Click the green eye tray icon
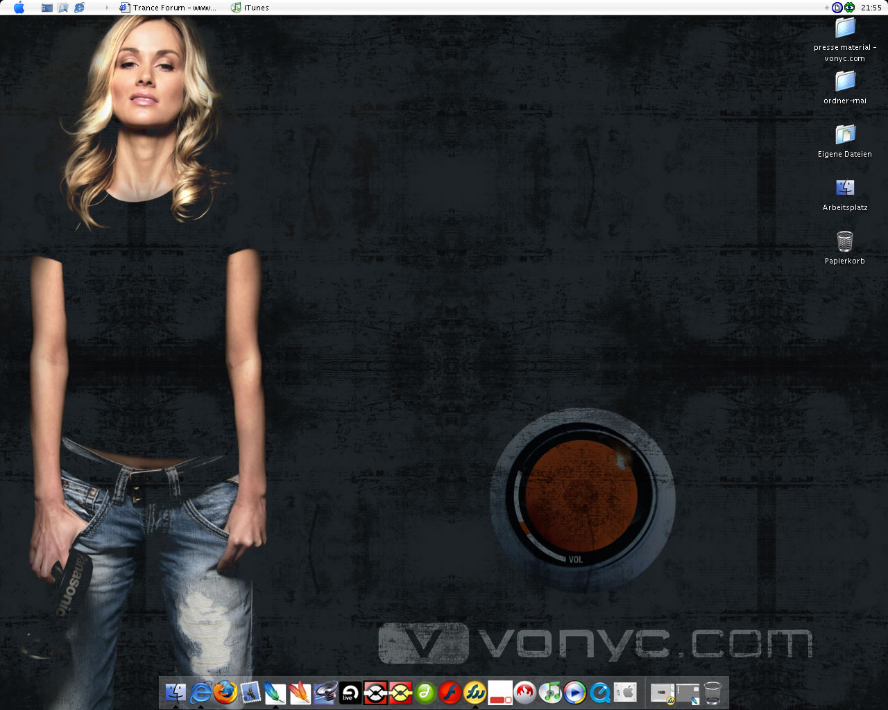The height and width of the screenshot is (710, 888). click(849, 8)
